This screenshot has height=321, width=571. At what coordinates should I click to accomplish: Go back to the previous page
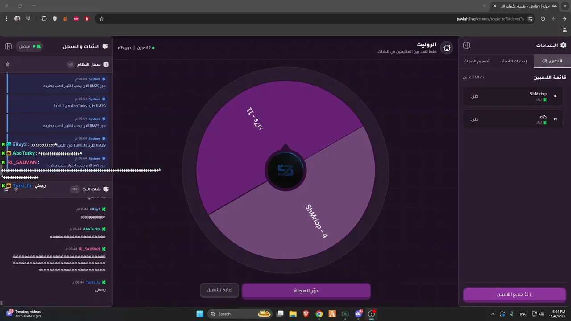point(564,19)
